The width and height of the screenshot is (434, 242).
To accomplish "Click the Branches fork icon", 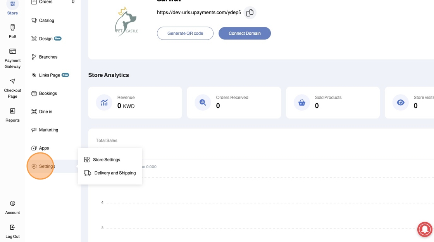I will [x=34, y=57].
